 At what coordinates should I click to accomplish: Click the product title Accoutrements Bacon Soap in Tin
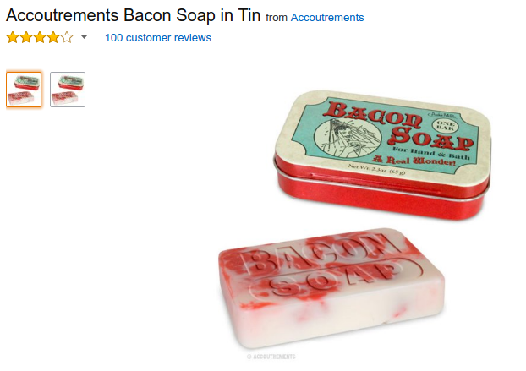click(x=133, y=15)
